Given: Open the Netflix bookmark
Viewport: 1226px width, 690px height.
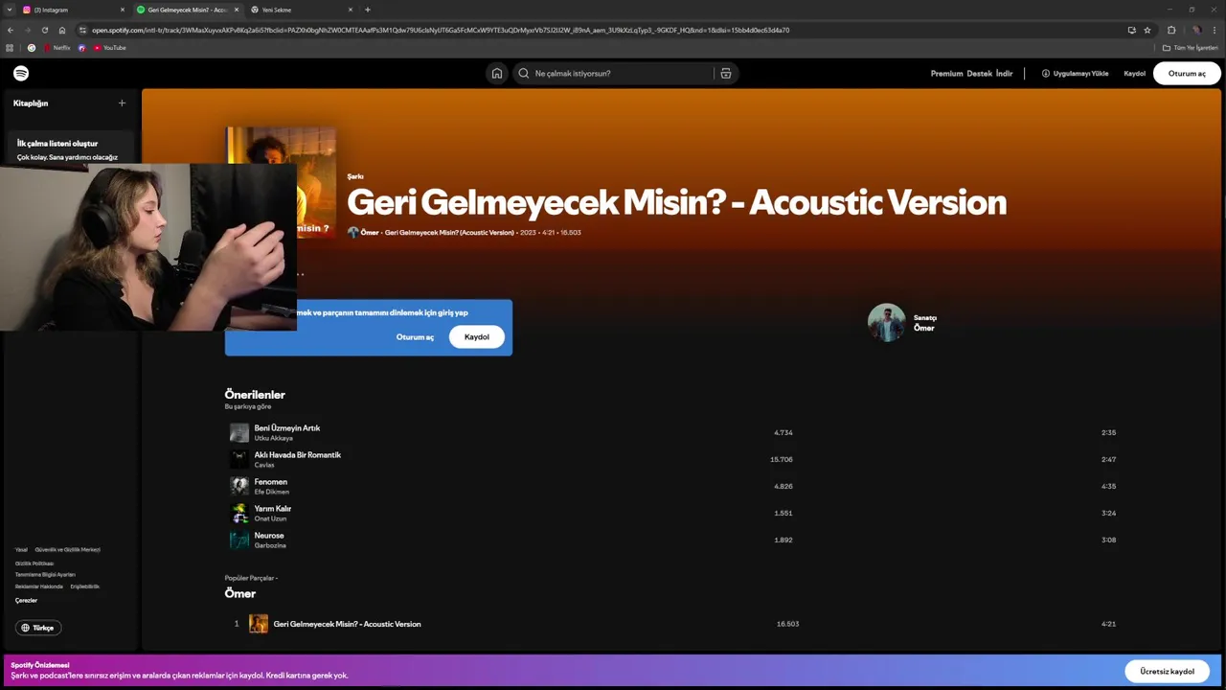Looking at the screenshot, I should coord(57,48).
